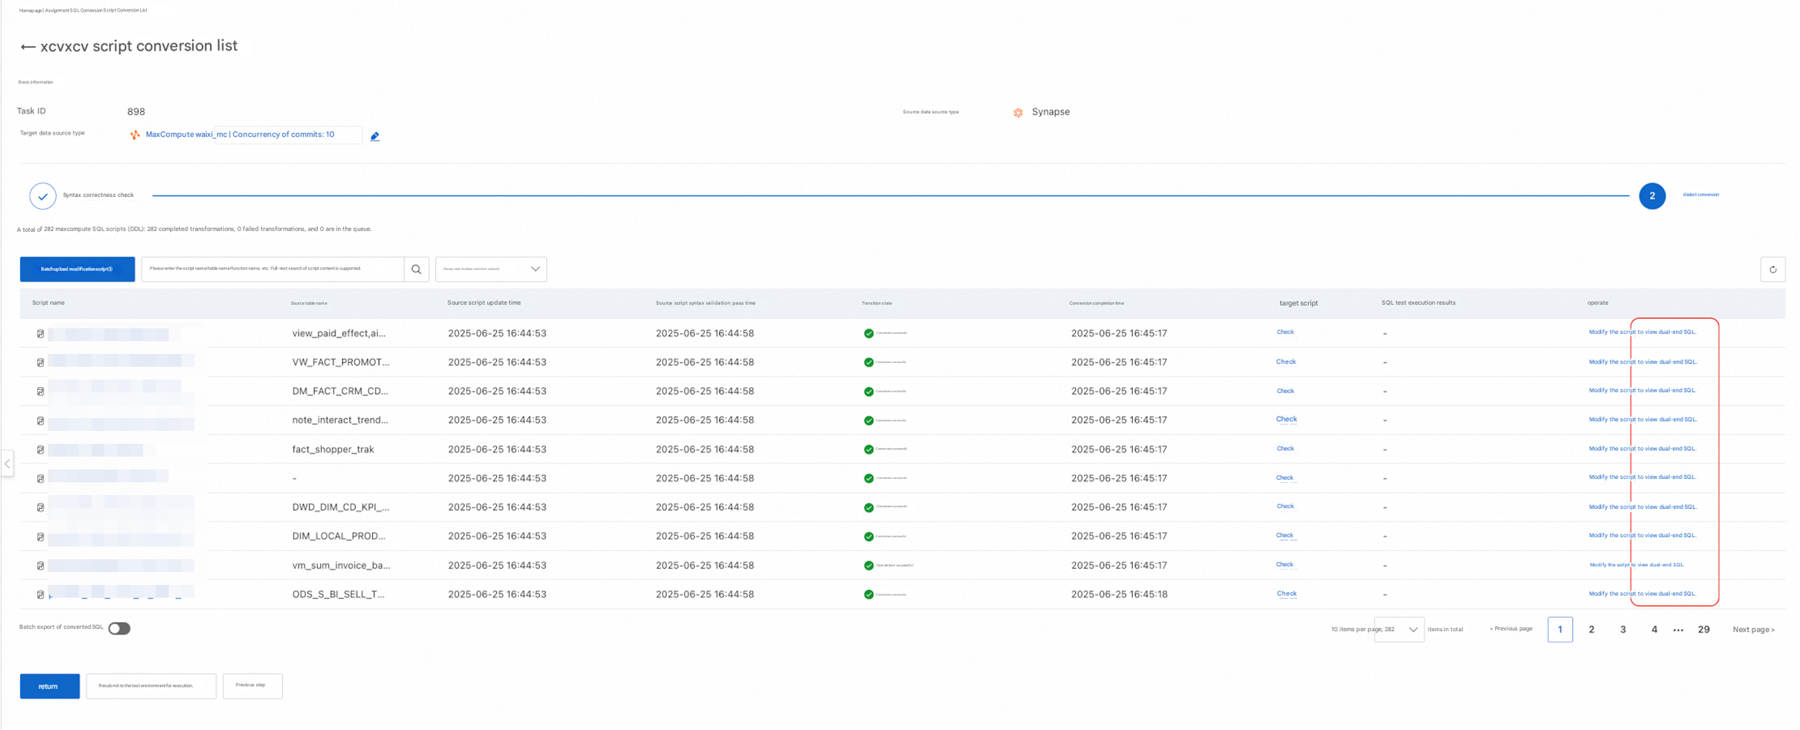
Task: Go to page 2 of results
Action: 1591,629
